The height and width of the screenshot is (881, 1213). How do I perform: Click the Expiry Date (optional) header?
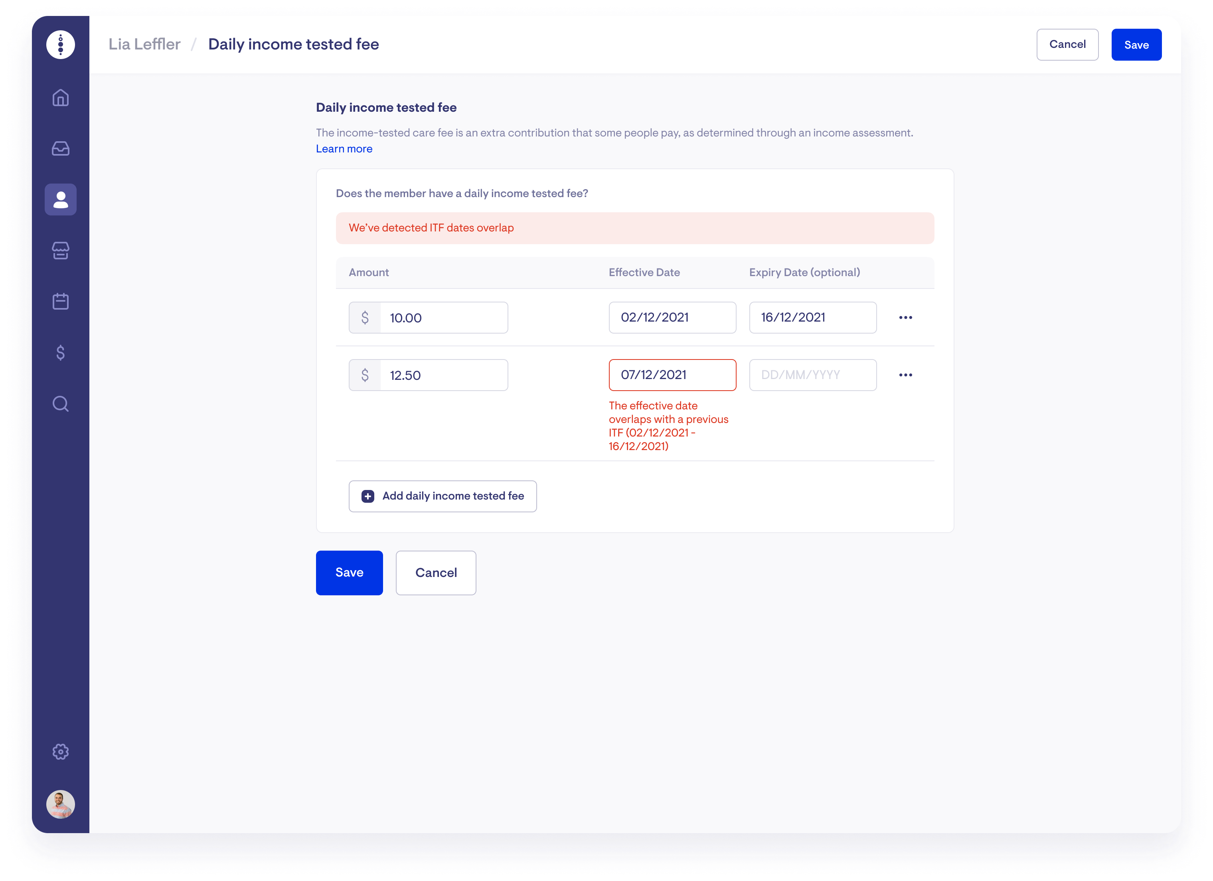click(804, 273)
